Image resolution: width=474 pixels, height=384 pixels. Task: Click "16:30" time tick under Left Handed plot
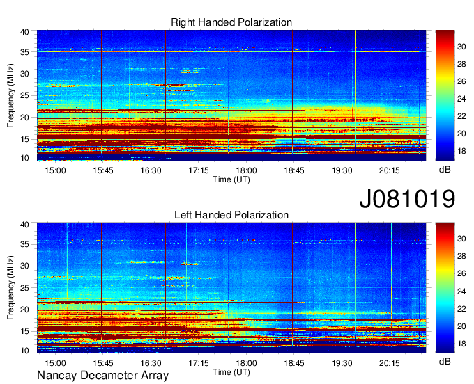151,363
